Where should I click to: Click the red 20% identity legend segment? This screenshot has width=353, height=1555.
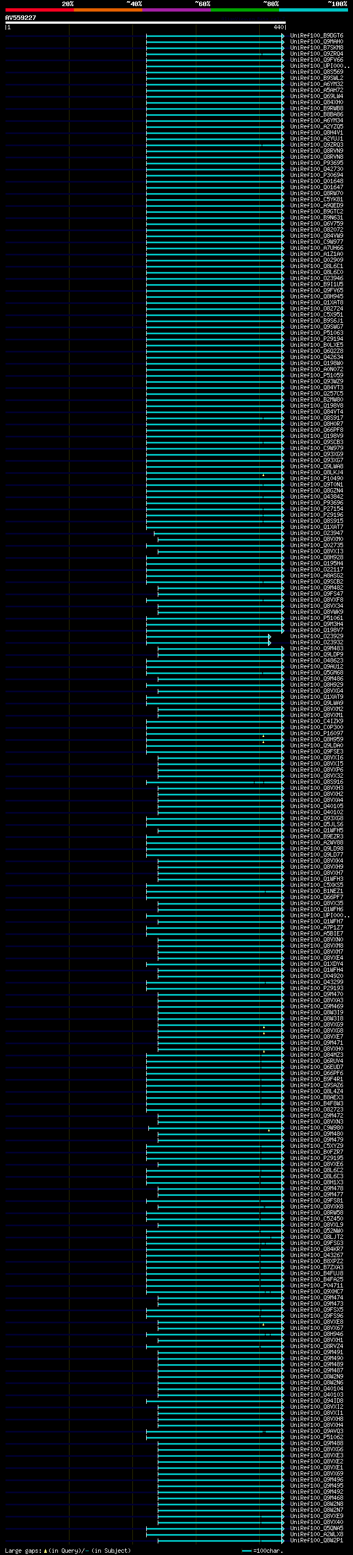[39, 10]
